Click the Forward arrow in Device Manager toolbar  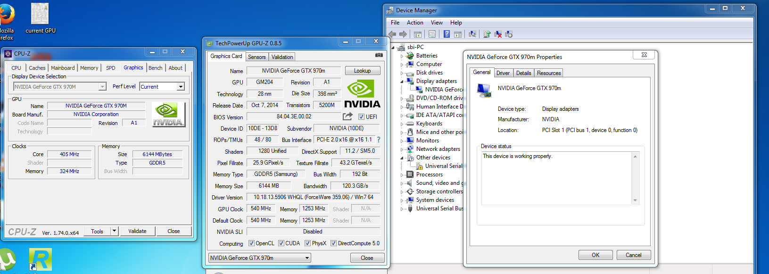(403, 34)
